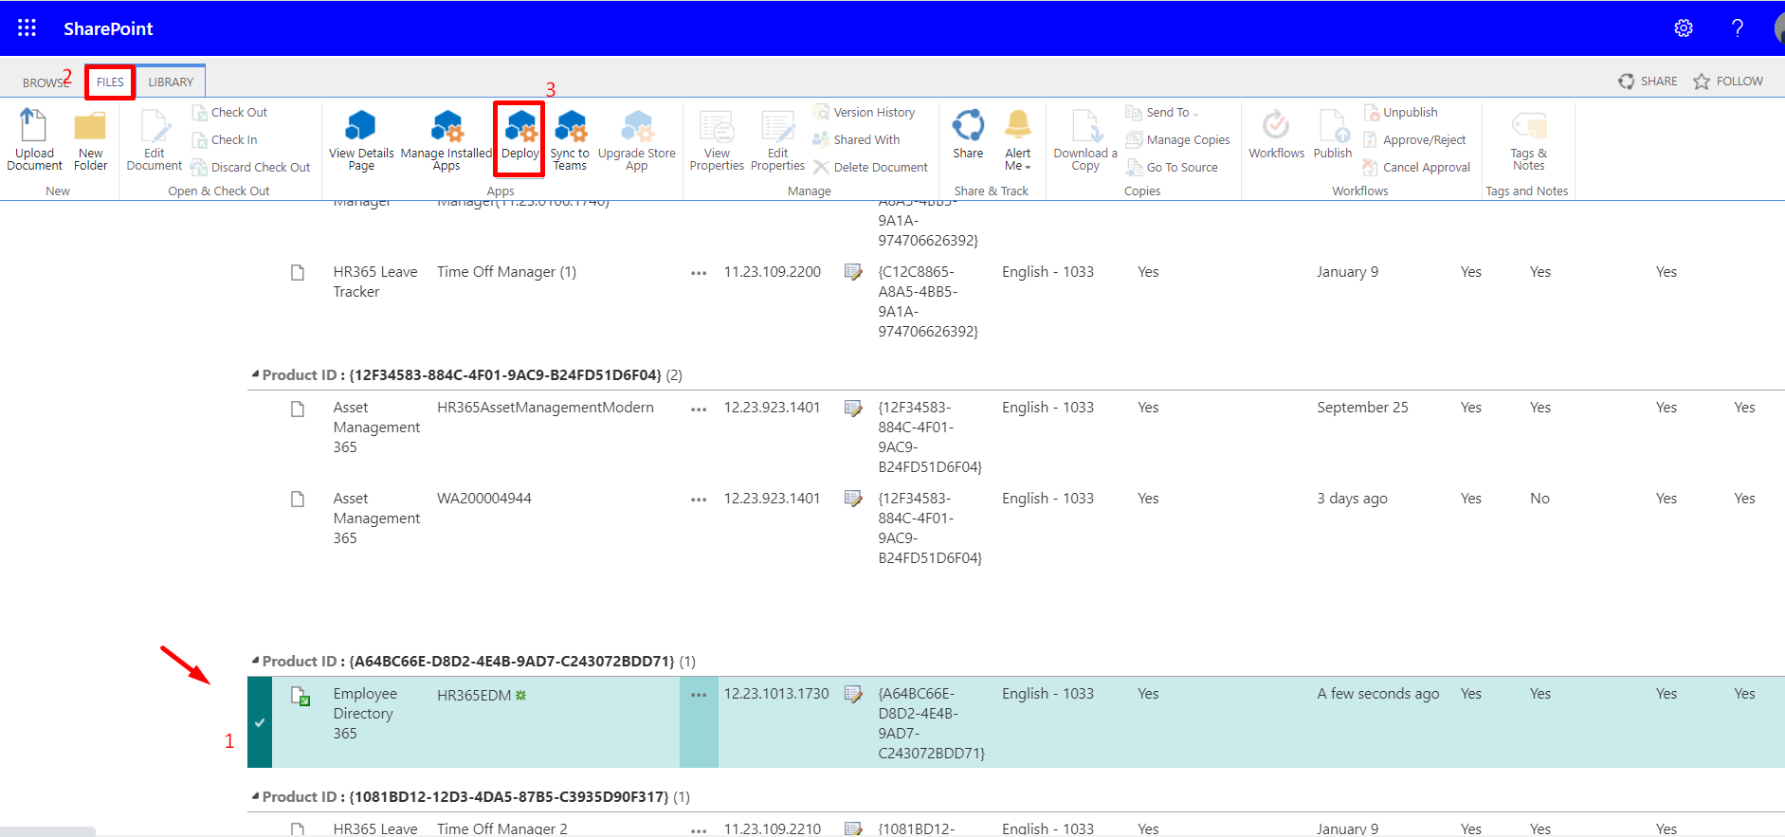Click the 'September 25' modified date
Image resolution: width=1785 pixels, height=837 pixels.
pyautogui.click(x=1362, y=407)
